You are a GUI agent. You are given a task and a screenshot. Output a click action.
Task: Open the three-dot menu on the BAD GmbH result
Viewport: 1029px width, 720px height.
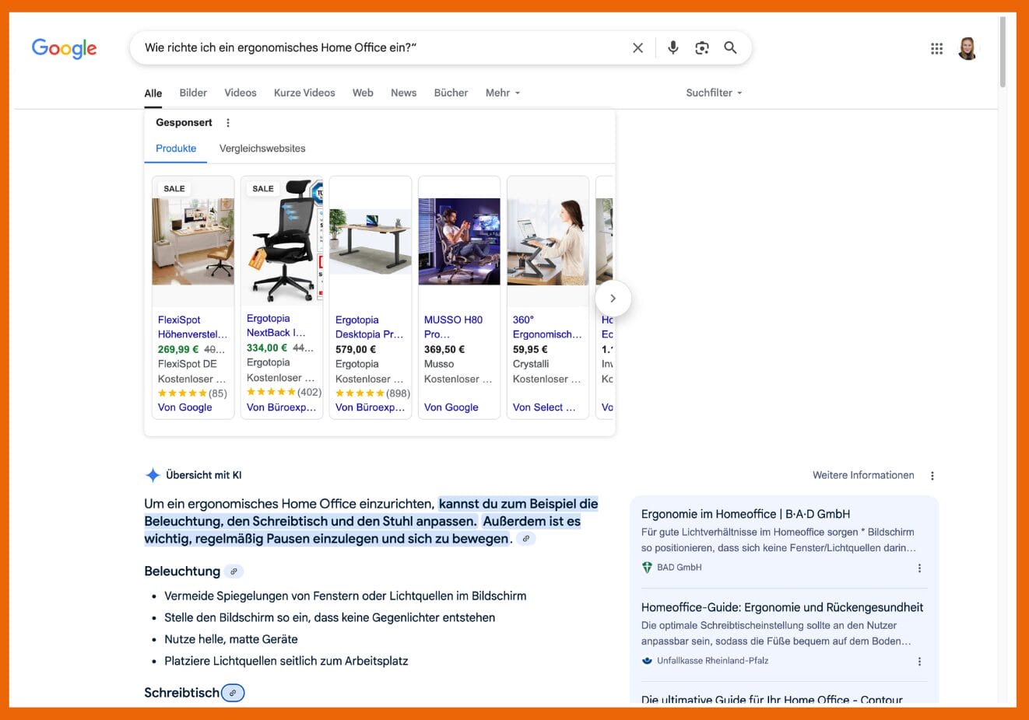tap(919, 568)
